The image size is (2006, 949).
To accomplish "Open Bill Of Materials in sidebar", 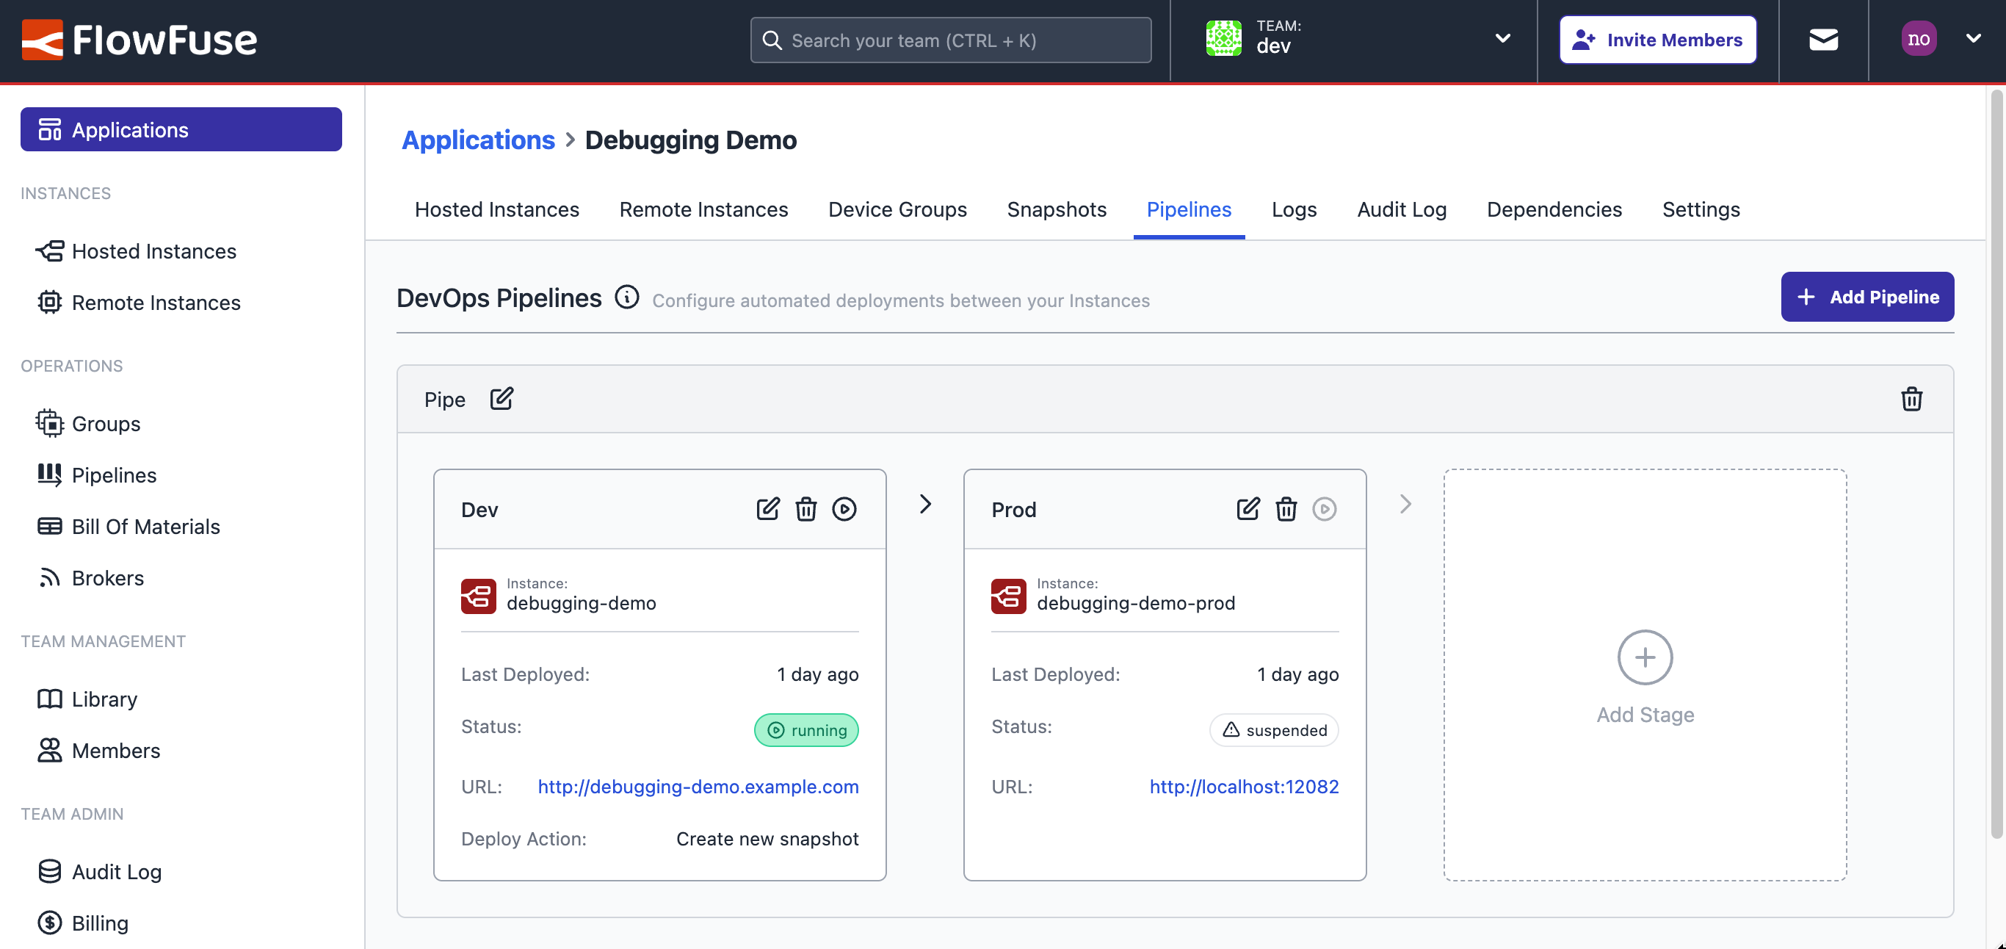I will point(145,527).
